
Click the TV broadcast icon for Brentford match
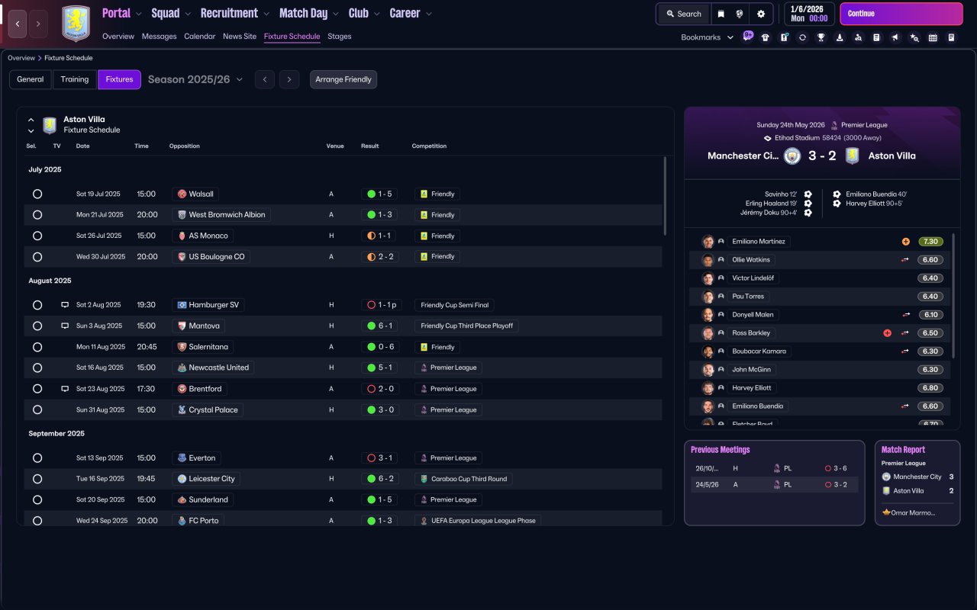click(x=65, y=389)
